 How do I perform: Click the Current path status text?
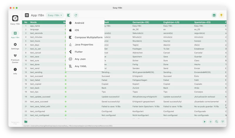(68, 126)
